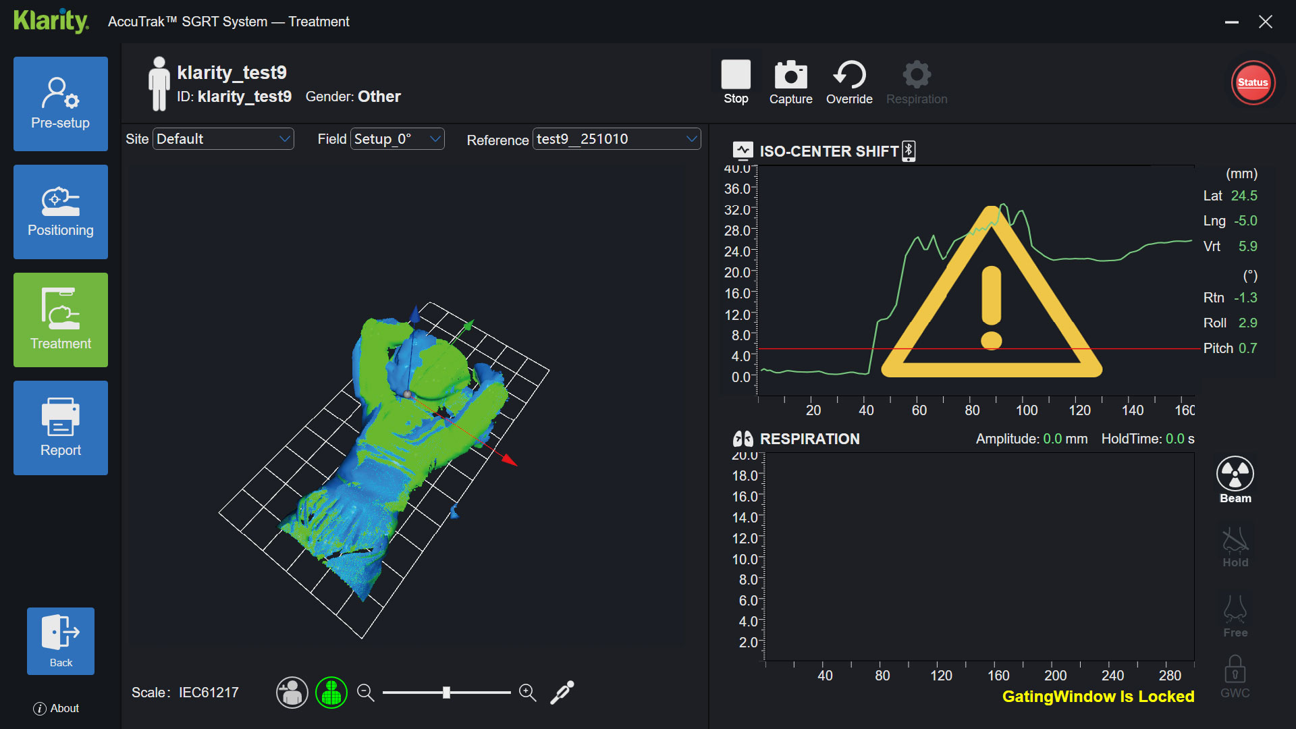This screenshot has height=729, width=1296.
Task: Click the Bluetooth device icon by ISO-CENTER SHIFT
Action: point(909,151)
